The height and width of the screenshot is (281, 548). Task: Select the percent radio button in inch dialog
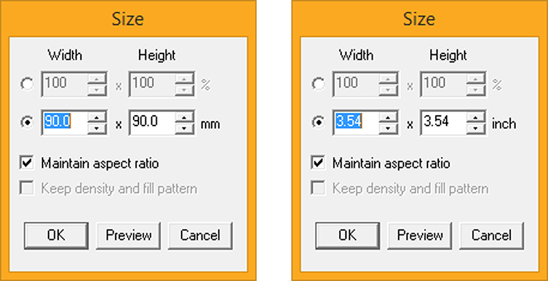tap(319, 85)
